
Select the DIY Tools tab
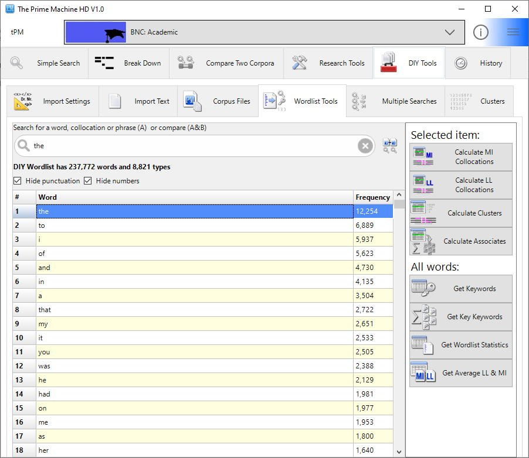tap(409, 63)
